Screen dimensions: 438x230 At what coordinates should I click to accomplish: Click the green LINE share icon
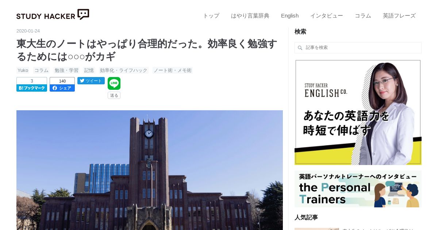(114, 83)
